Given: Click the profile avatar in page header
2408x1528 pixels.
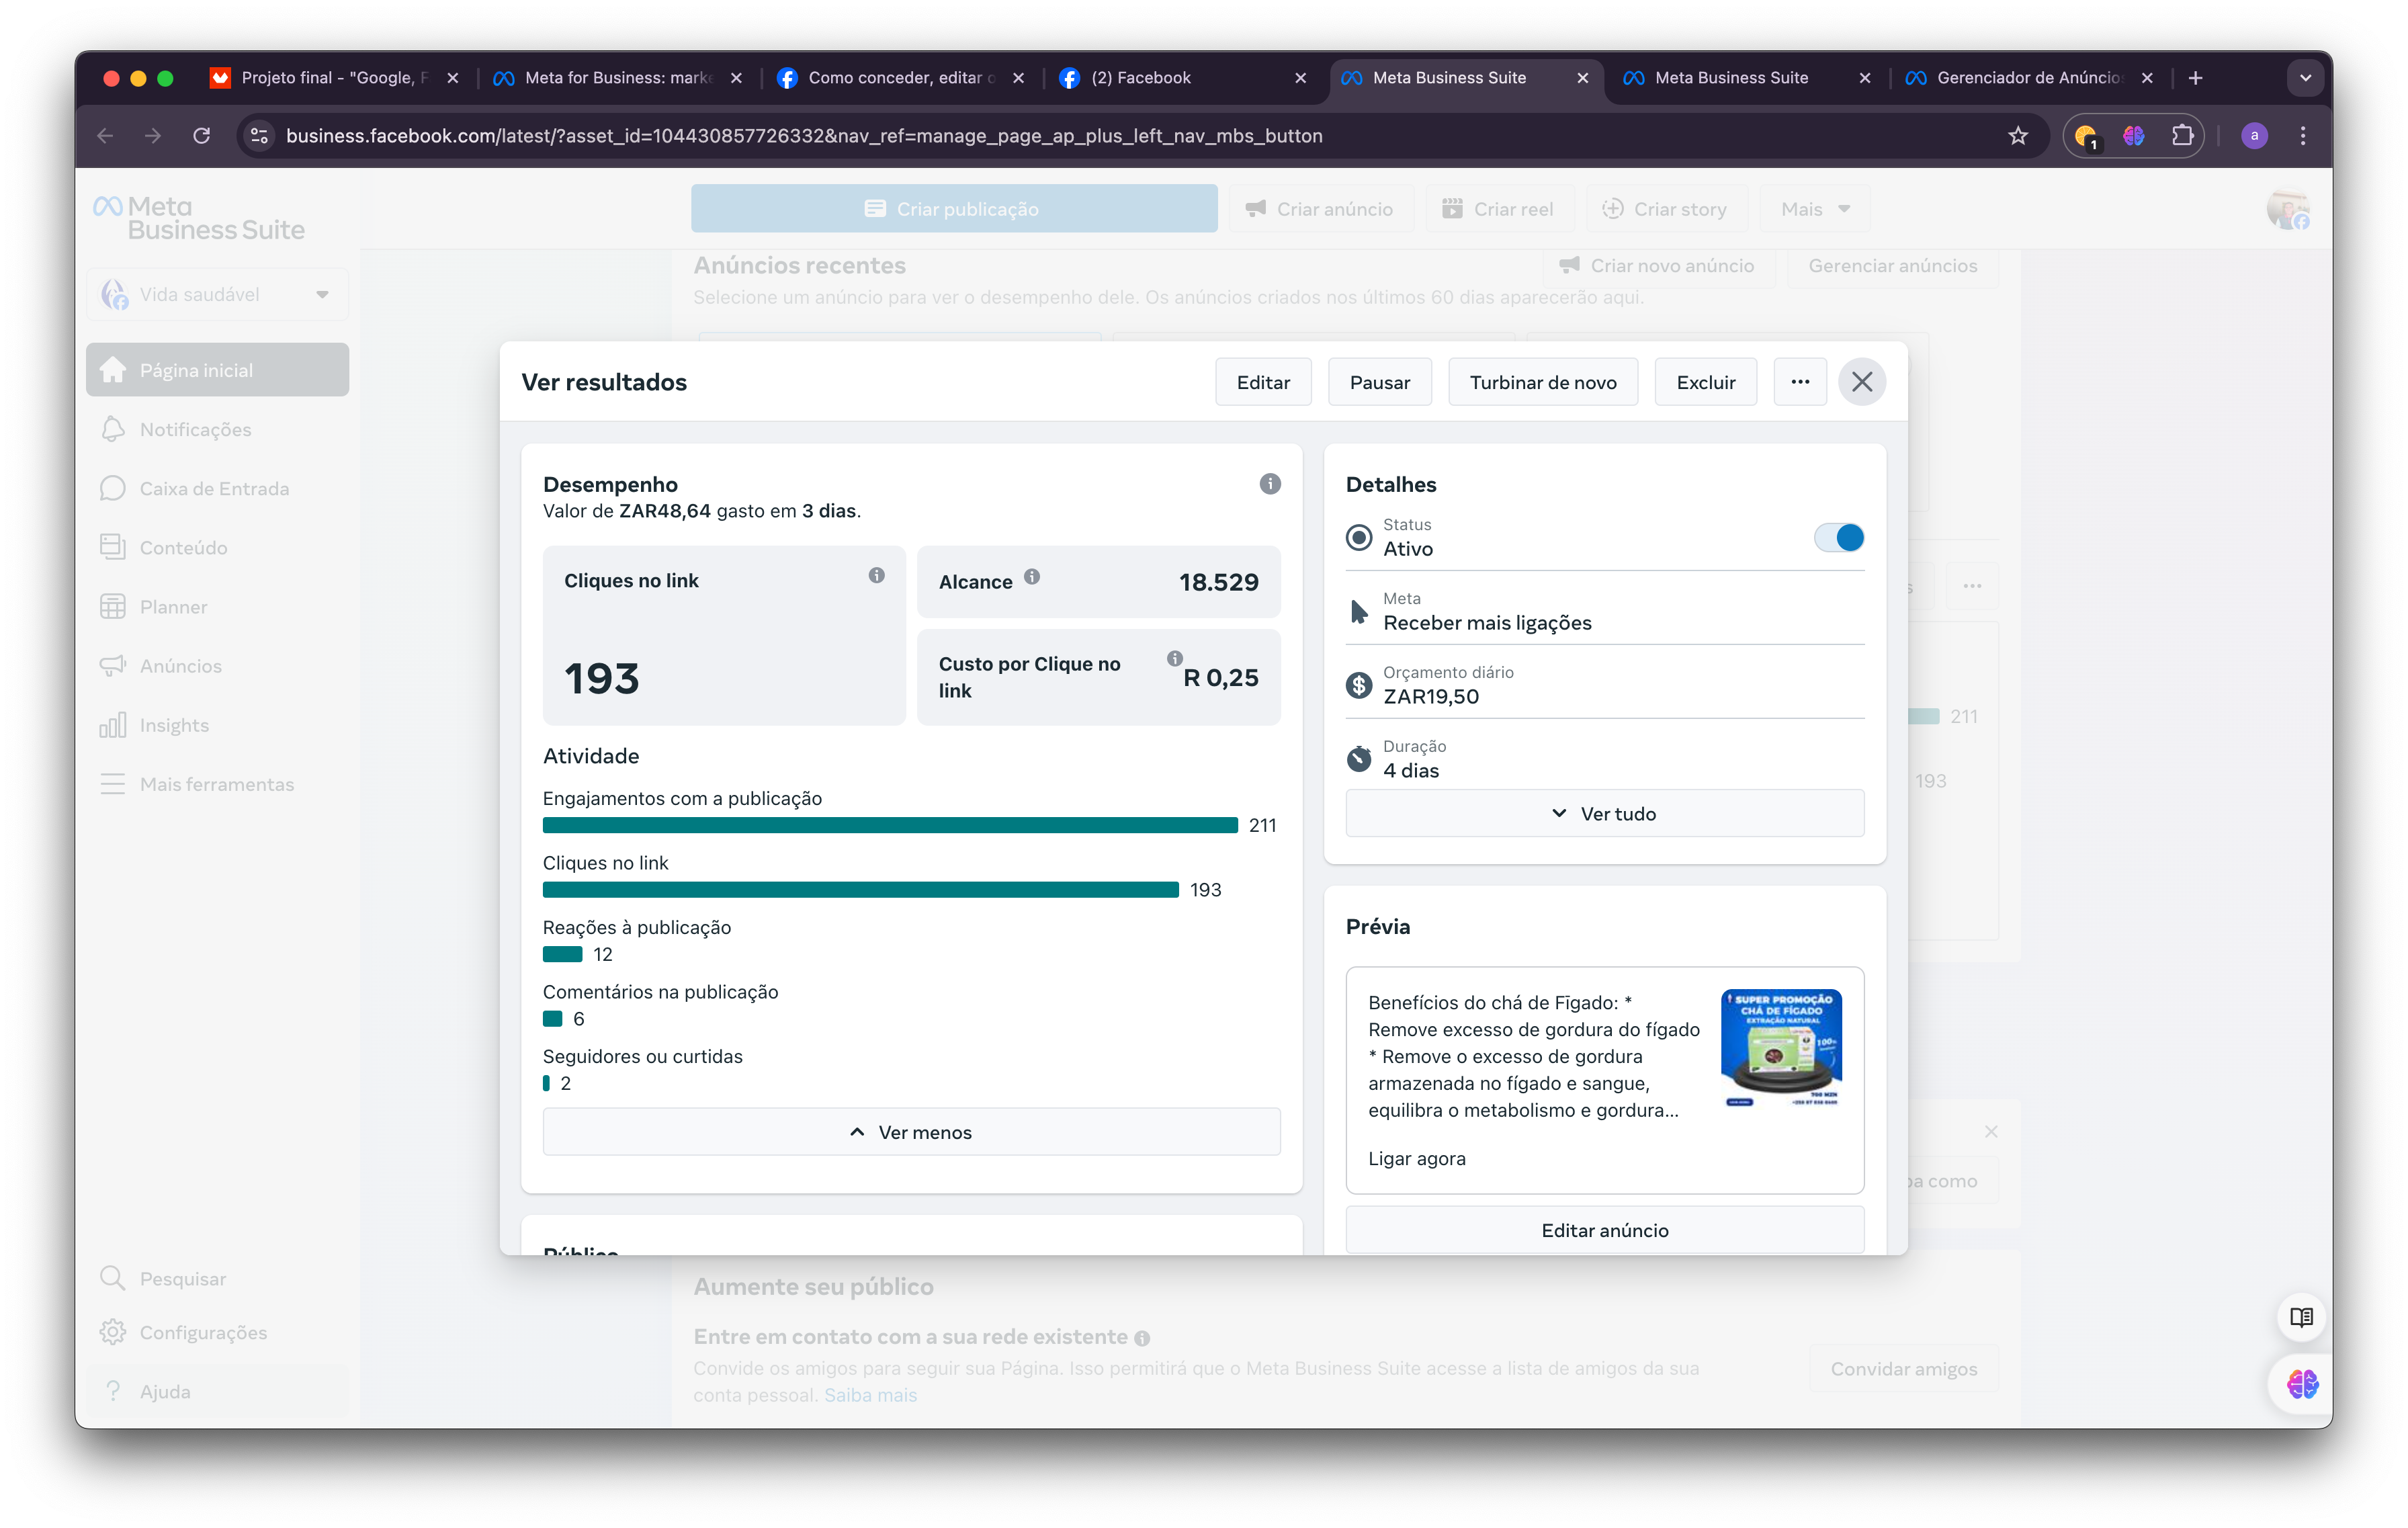Looking at the screenshot, I should (x=2287, y=210).
